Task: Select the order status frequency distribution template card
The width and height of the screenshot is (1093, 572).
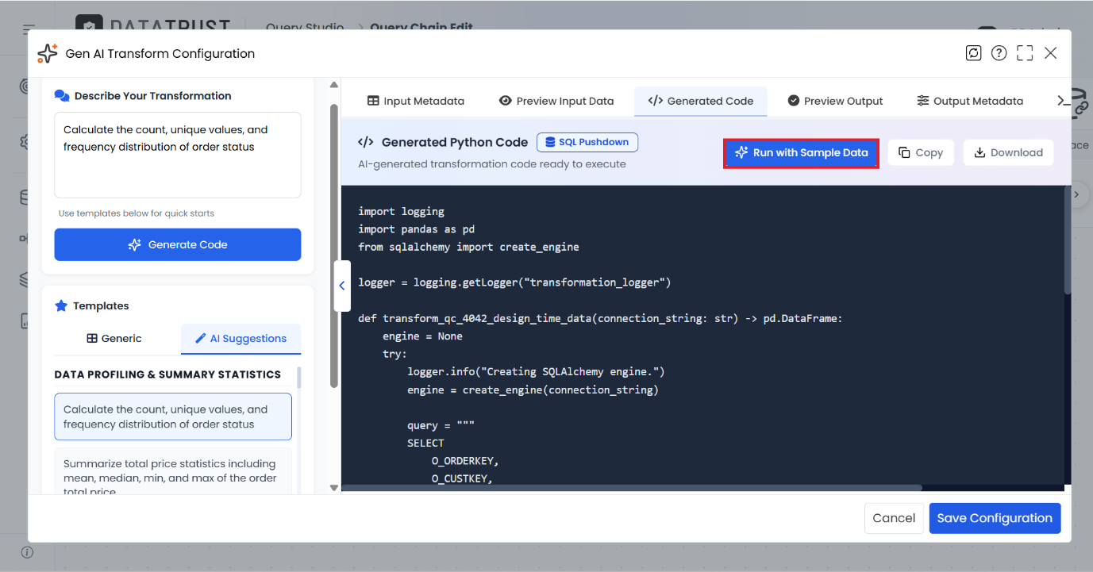Action: tap(173, 417)
